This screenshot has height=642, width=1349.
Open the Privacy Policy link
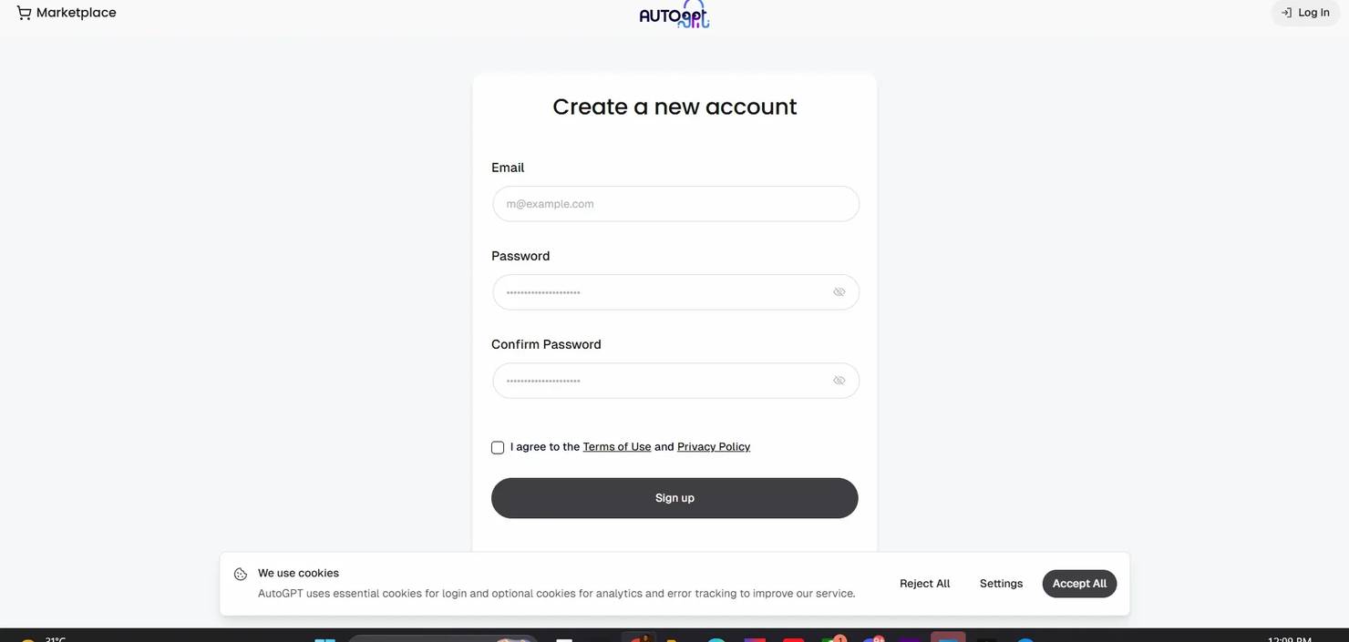714,447
